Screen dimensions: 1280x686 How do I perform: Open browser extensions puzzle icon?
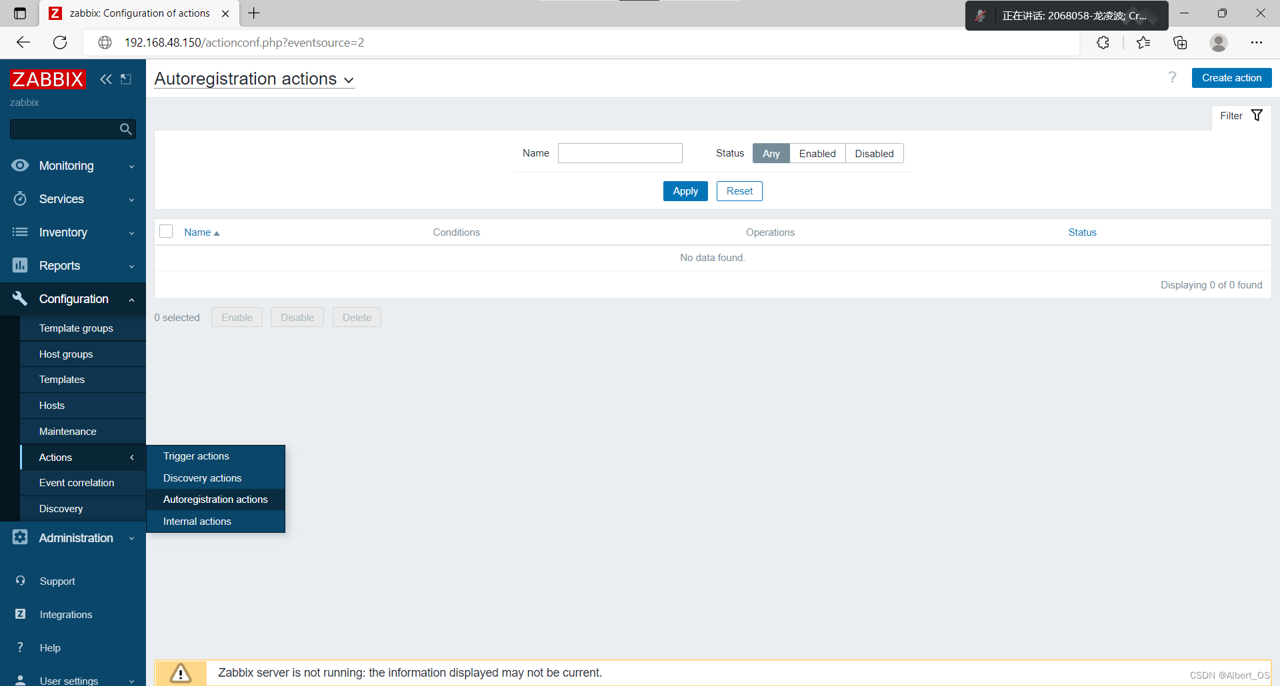click(1103, 43)
